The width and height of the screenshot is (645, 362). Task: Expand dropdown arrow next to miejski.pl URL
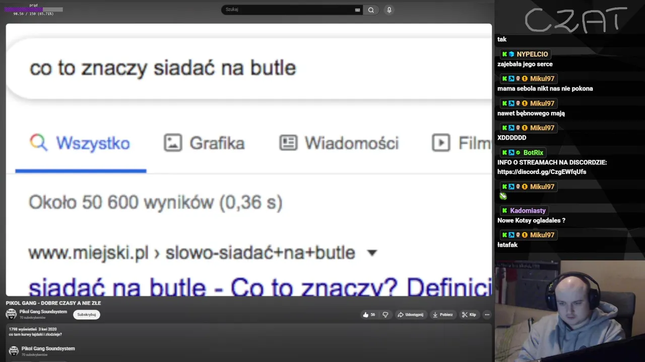pos(372,253)
